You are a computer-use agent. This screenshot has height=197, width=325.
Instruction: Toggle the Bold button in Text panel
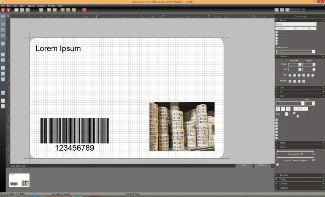pos(278,109)
